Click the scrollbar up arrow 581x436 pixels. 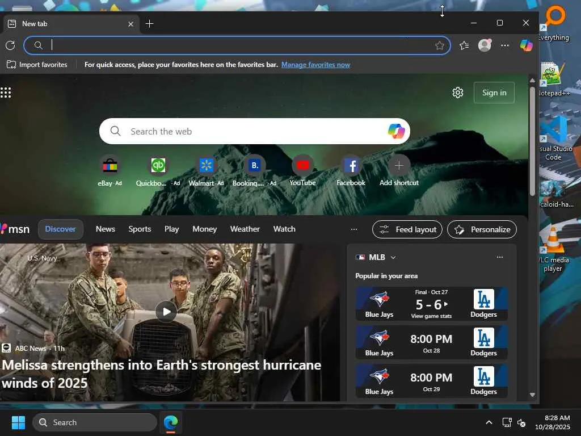pos(532,81)
